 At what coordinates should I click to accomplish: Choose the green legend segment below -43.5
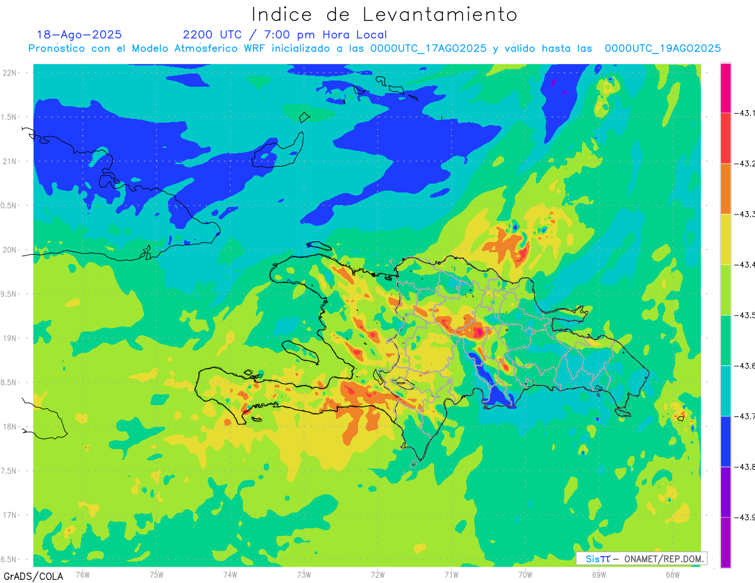pyautogui.click(x=725, y=340)
